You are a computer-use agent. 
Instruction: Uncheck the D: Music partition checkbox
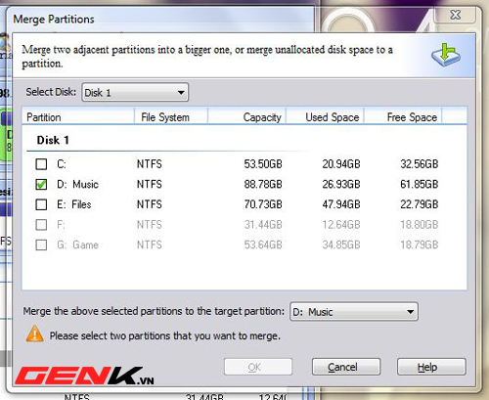(x=41, y=184)
